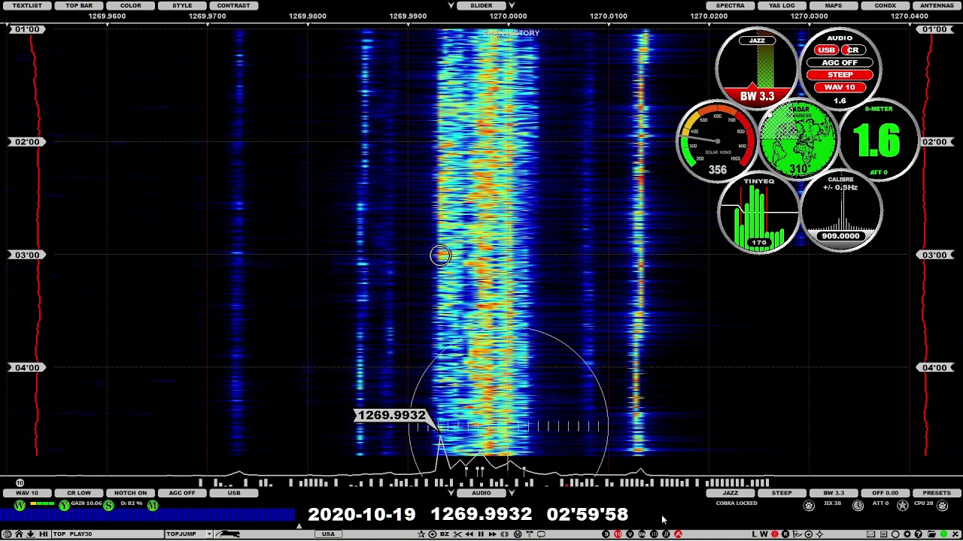This screenshot has height=541, width=963.
Task: Pause playback with the pause button
Action: click(x=481, y=534)
